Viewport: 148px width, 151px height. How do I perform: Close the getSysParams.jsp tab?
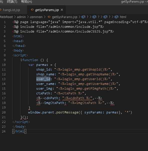[62, 10]
